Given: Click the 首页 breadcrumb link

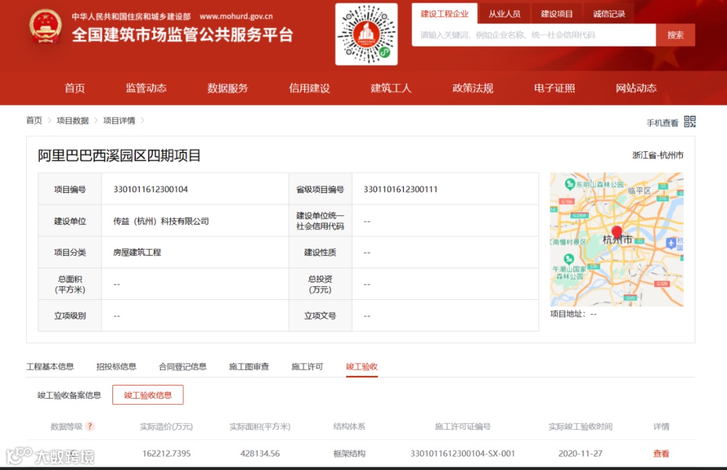Looking at the screenshot, I should point(34,120).
